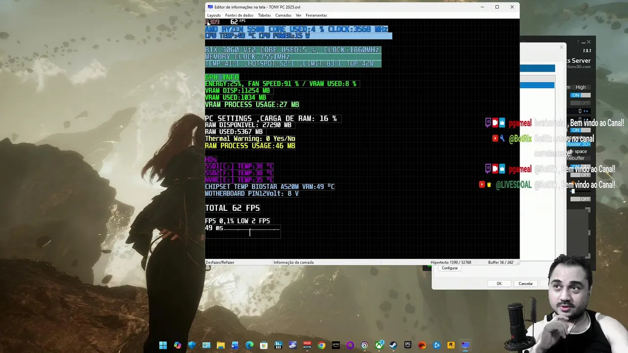Viewport: 628px width, 353px height.
Task: Open the Windows Start menu
Action: click(x=163, y=345)
